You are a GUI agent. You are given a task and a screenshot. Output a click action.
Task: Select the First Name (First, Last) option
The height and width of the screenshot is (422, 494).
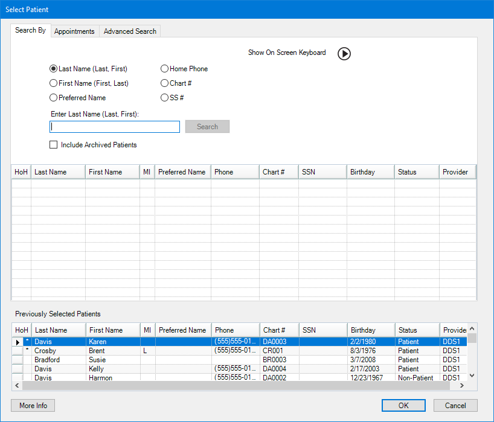click(x=54, y=83)
